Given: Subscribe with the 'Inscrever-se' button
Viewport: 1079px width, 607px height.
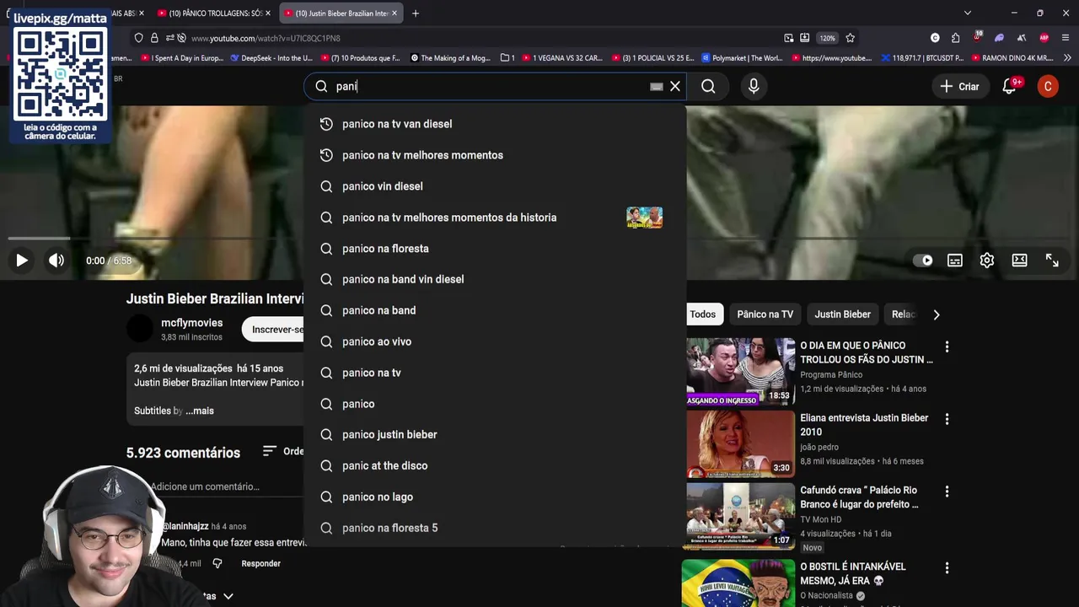Looking at the screenshot, I should (x=273, y=330).
